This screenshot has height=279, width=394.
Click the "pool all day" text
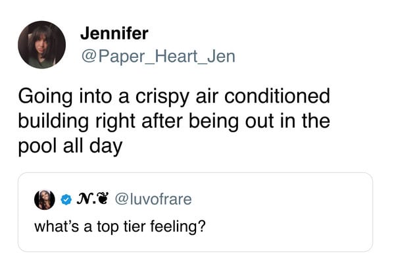[x=70, y=147]
